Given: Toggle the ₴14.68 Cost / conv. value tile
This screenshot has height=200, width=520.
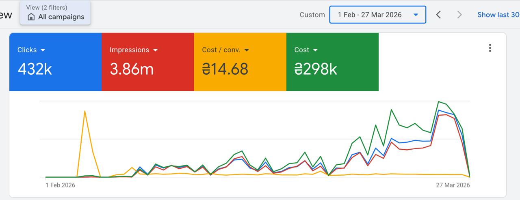Looking at the screenshot, I should pyautogui.click(x=225, y=69).
